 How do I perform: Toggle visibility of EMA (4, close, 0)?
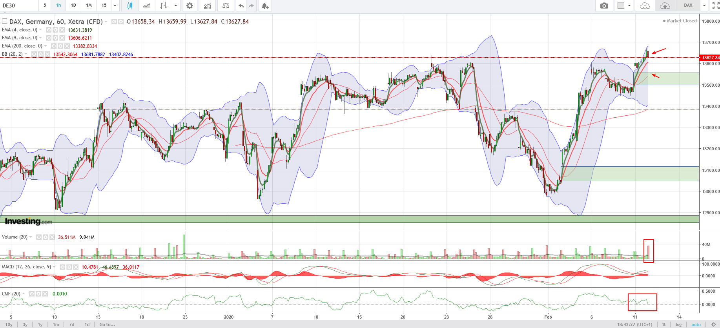click(49, 30)
